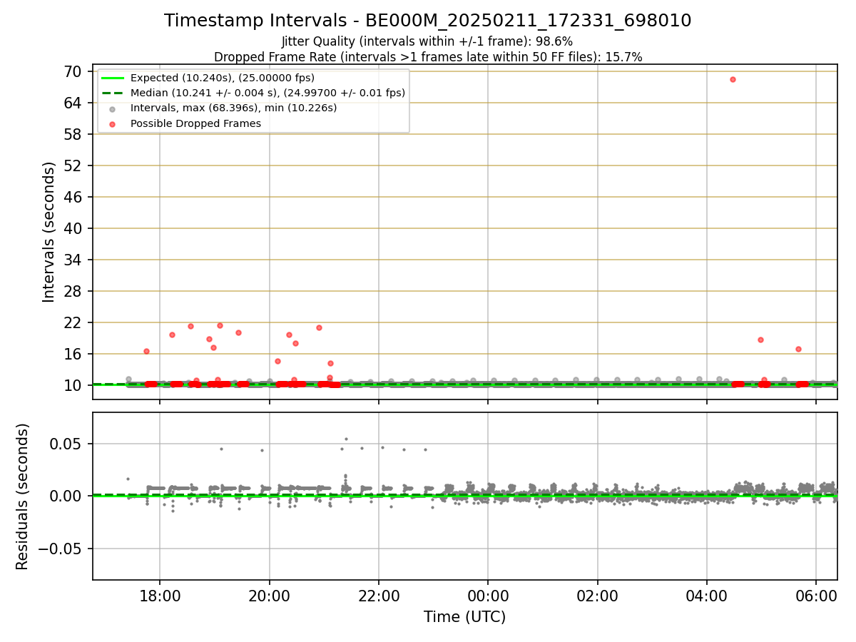
Task: Click the Time (UTC) axis label
Action: coord(464,617)
